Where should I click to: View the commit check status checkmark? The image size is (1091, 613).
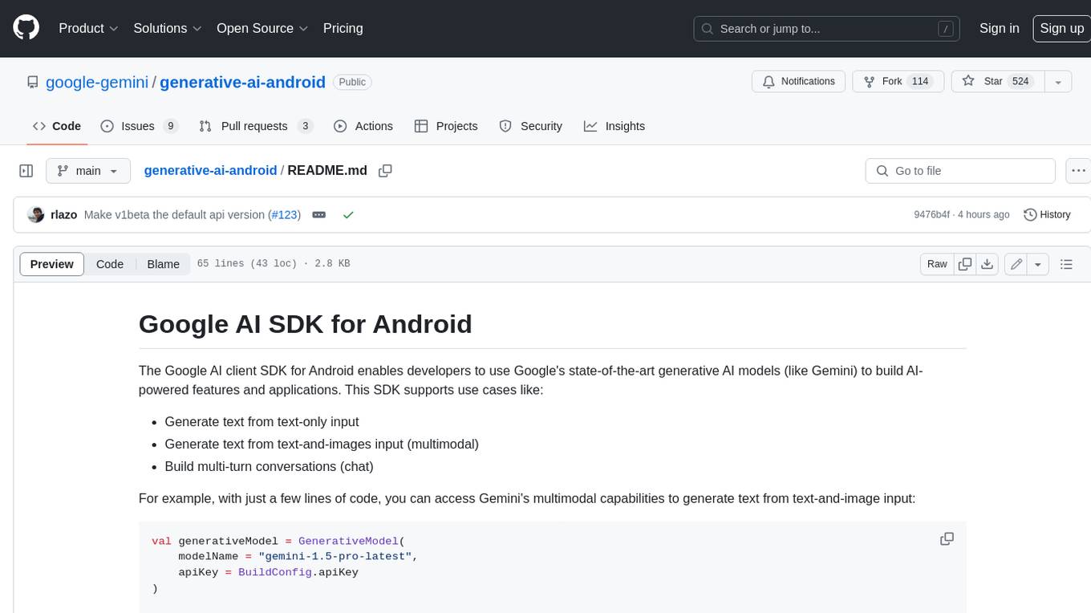pyautogui.click(x=348, y=215)
